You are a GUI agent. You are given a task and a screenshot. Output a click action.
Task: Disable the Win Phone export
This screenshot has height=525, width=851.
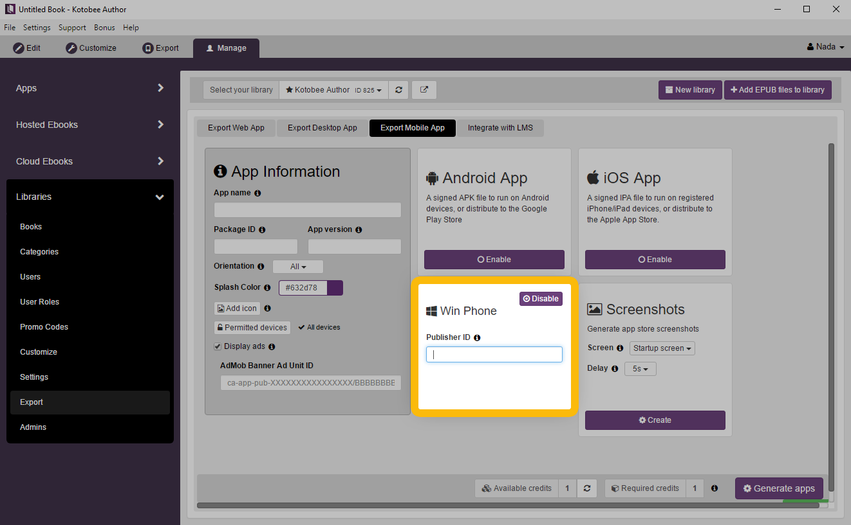coord(541,299)
